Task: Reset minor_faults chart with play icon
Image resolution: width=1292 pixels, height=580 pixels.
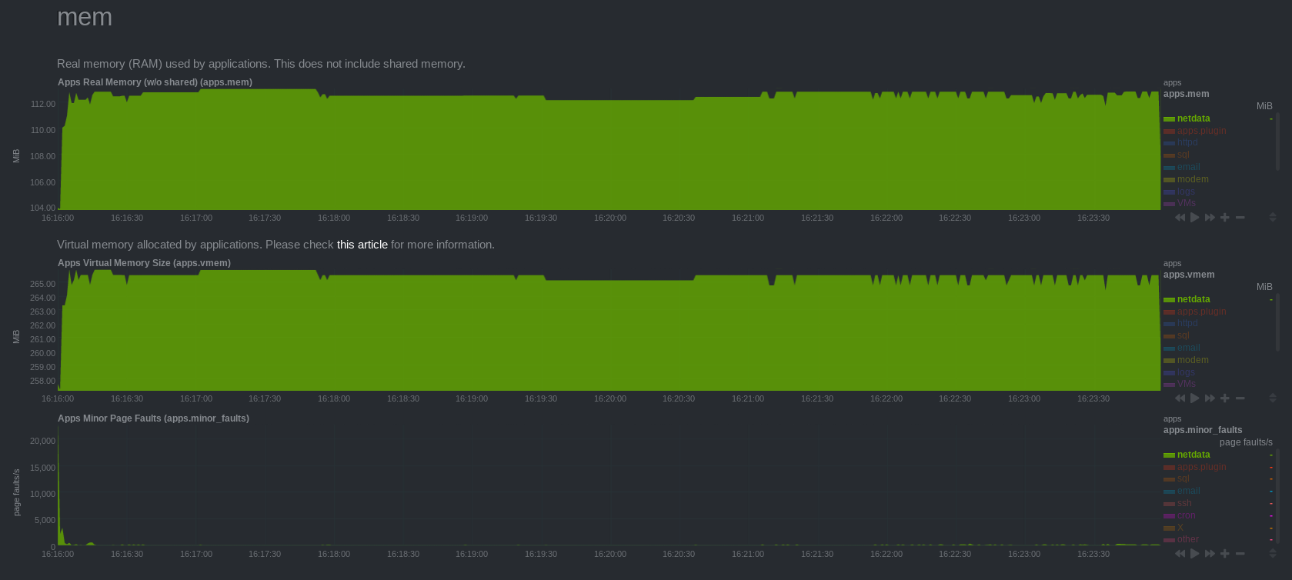Action: tap(1195, 554)
